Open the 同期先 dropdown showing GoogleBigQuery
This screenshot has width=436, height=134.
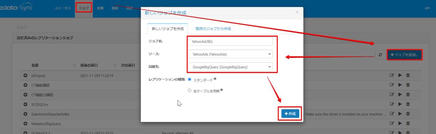coord(230,67)
